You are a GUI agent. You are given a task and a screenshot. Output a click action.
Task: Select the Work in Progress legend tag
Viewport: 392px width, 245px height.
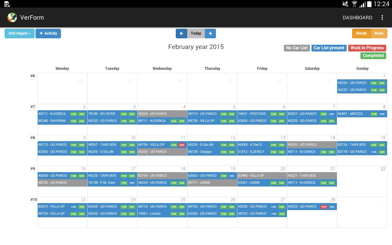click(367, 48)
